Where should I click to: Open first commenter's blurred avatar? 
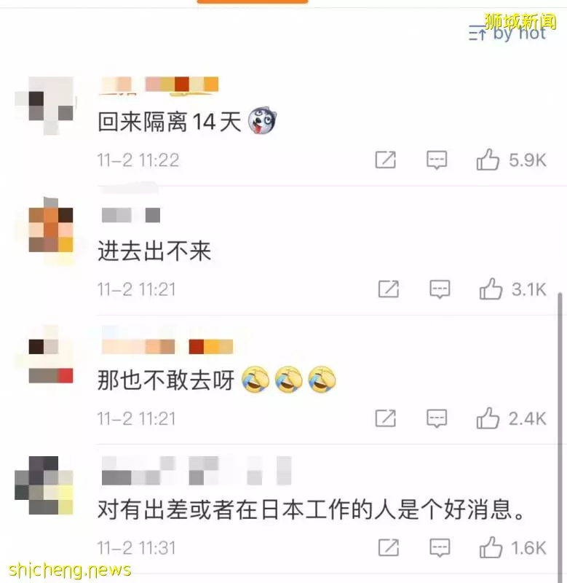tap(44, 106)
